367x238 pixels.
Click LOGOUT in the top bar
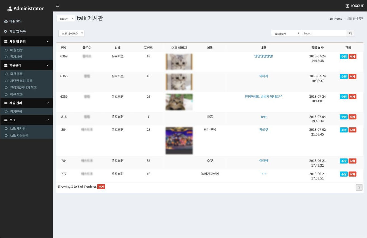(x=357, y=6)
